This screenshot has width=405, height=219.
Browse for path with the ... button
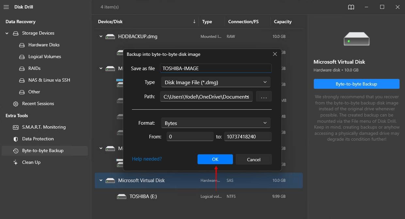(x=264, y=97)
